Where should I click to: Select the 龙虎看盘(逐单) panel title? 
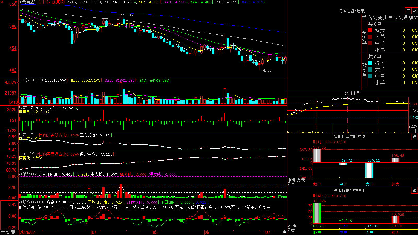[x=352, y=11]
